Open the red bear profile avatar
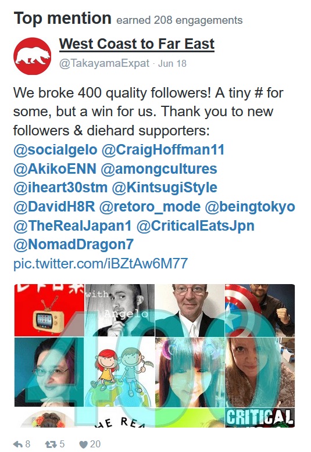 (x=33, y=56)
